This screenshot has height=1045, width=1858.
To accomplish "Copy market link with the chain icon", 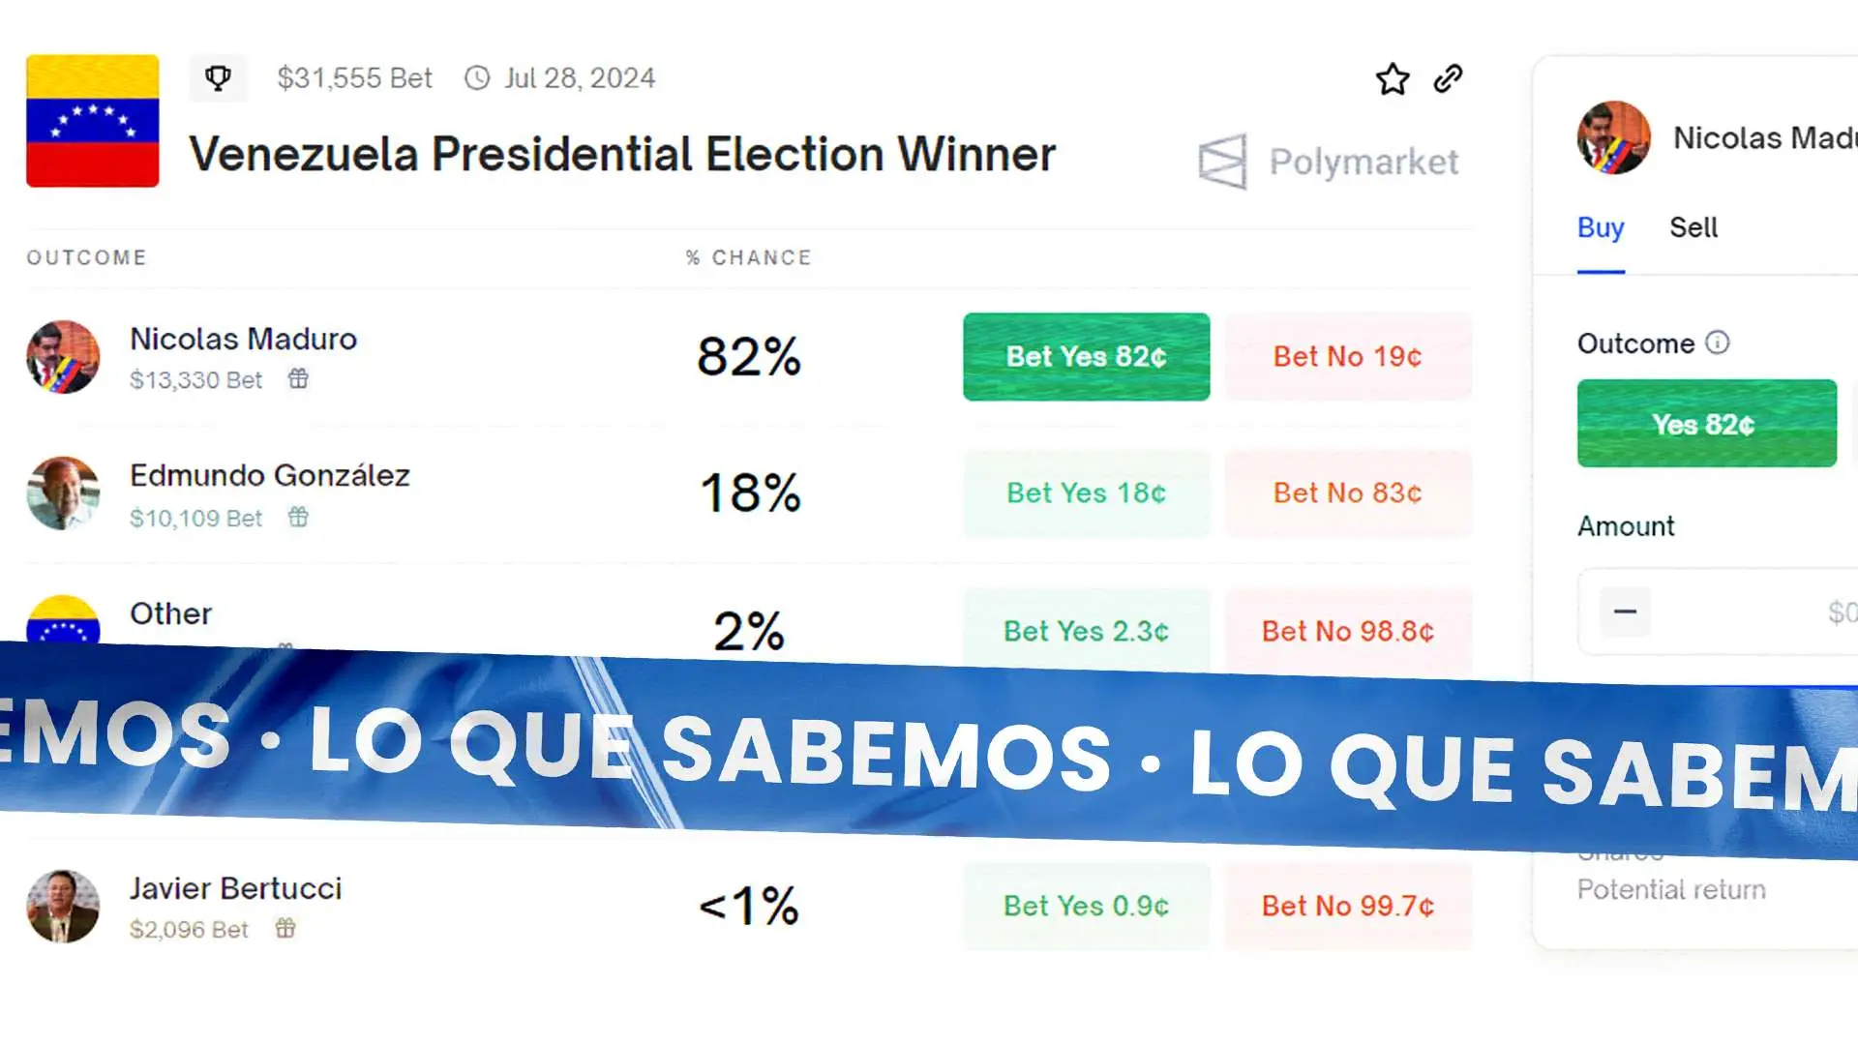I will pos(1448,78).
